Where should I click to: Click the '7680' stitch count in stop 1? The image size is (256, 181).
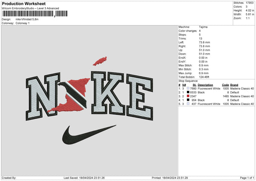(x=193, y=88)
